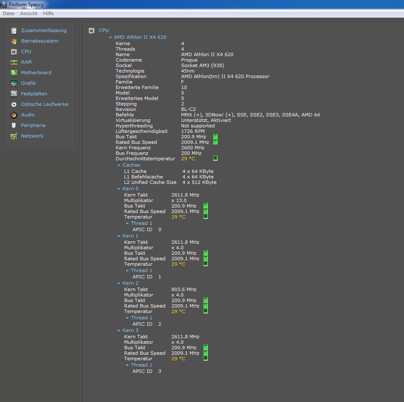Click Kern 0 Temperatur graph icon
Image resolution: width=404 pixels, height=402 pixels.
206,216
